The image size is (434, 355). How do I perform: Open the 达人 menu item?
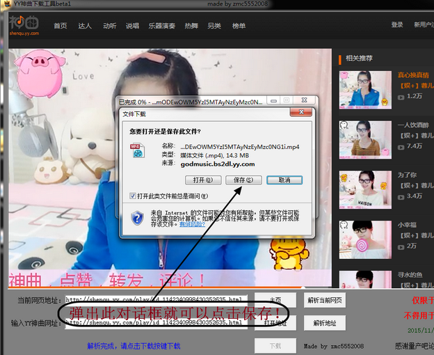pyautogui.click(x=85, y=26)
